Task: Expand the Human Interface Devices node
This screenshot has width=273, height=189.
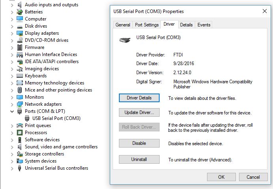Action: click(12, 54)
